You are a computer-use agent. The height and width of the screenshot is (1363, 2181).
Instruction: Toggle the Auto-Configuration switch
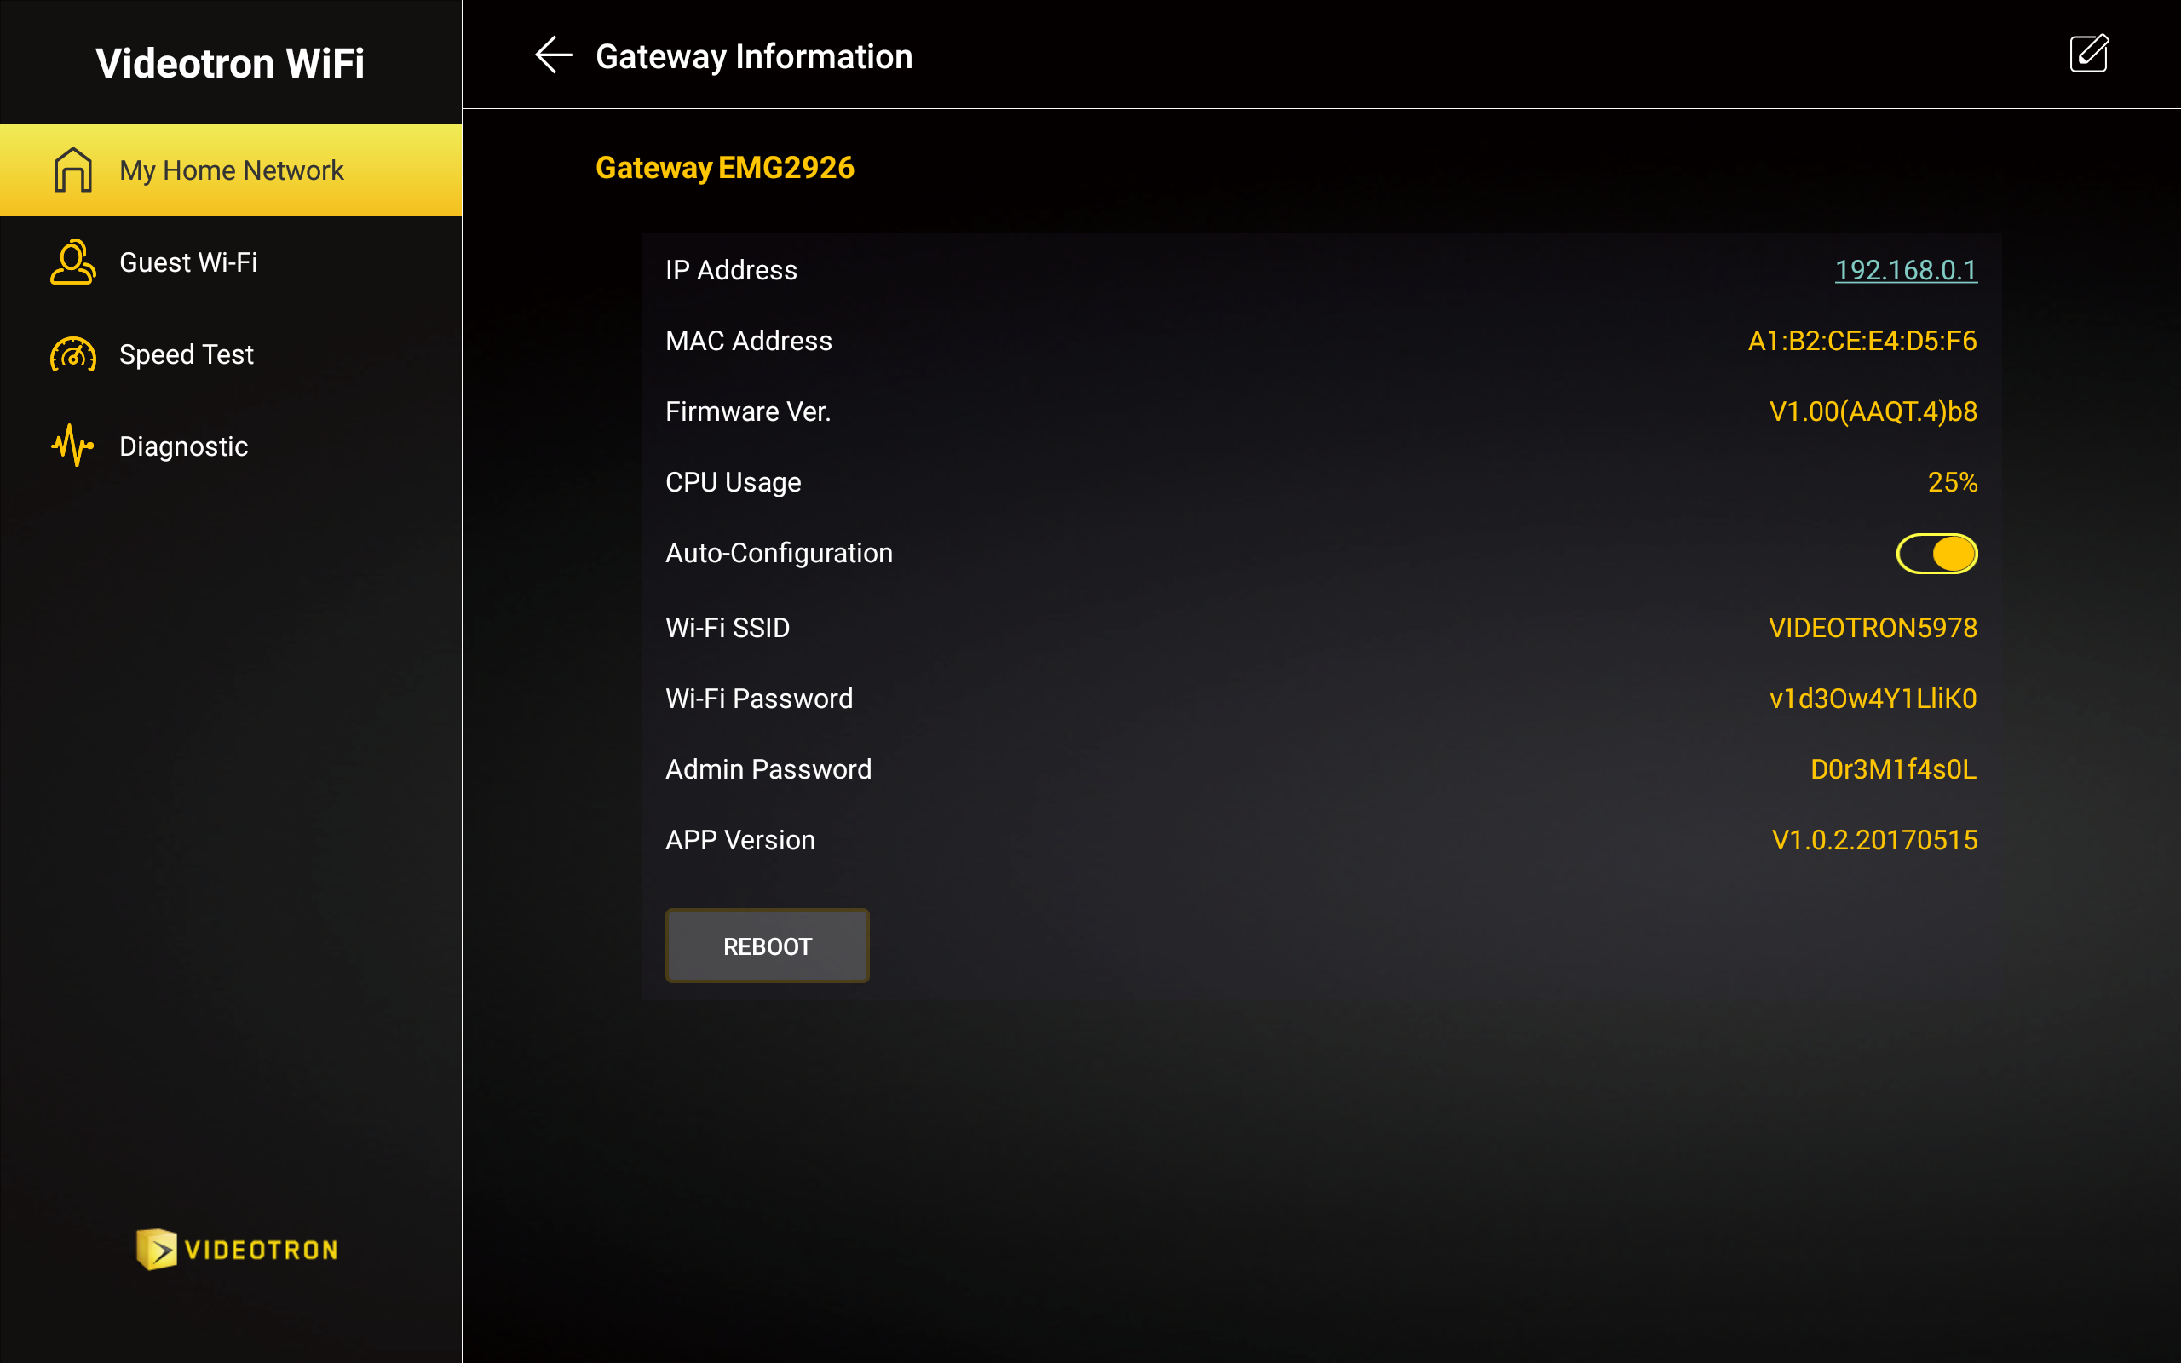click(1936, 554)
